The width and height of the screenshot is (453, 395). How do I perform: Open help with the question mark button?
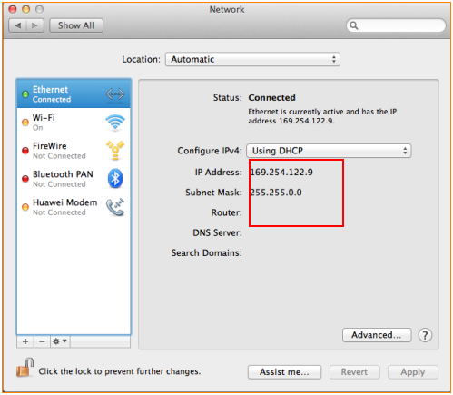(x=425, y=335)
